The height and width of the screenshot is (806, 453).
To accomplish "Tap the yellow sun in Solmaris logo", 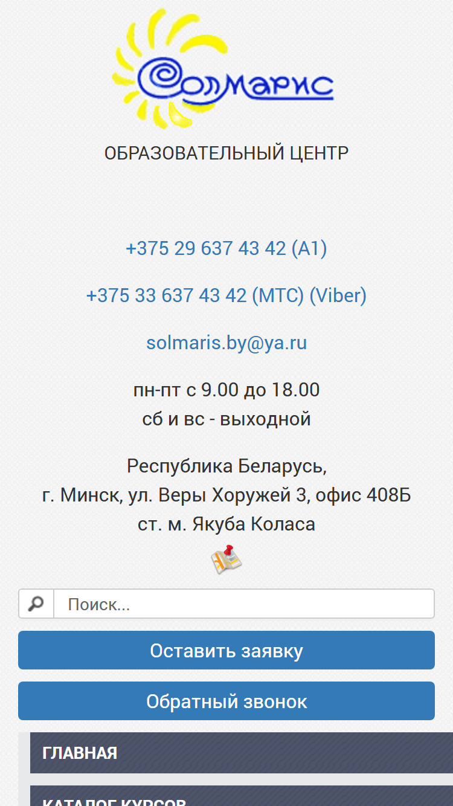I will tap(159, 68).
